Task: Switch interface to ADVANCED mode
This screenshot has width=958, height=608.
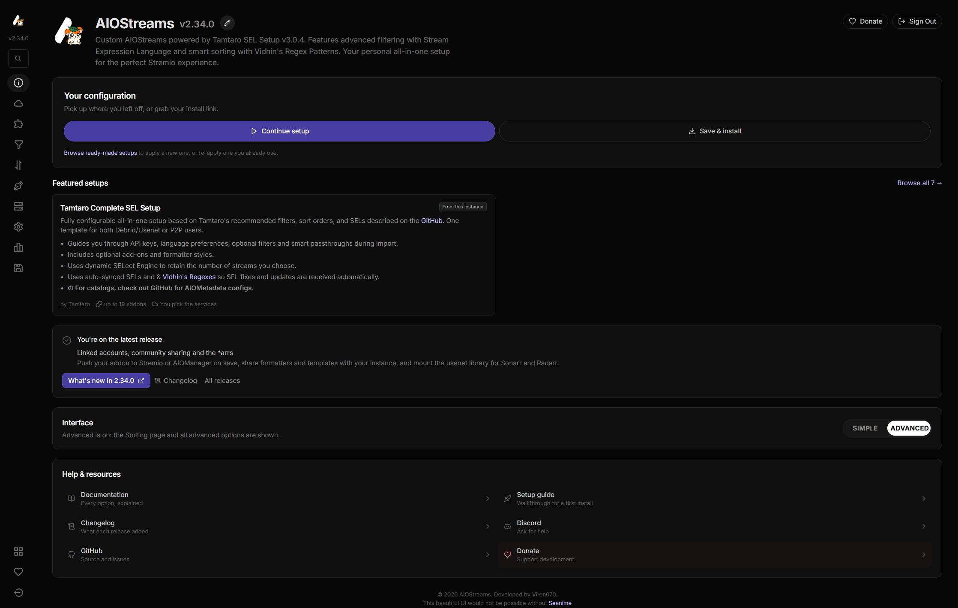Action: [909, 428]
